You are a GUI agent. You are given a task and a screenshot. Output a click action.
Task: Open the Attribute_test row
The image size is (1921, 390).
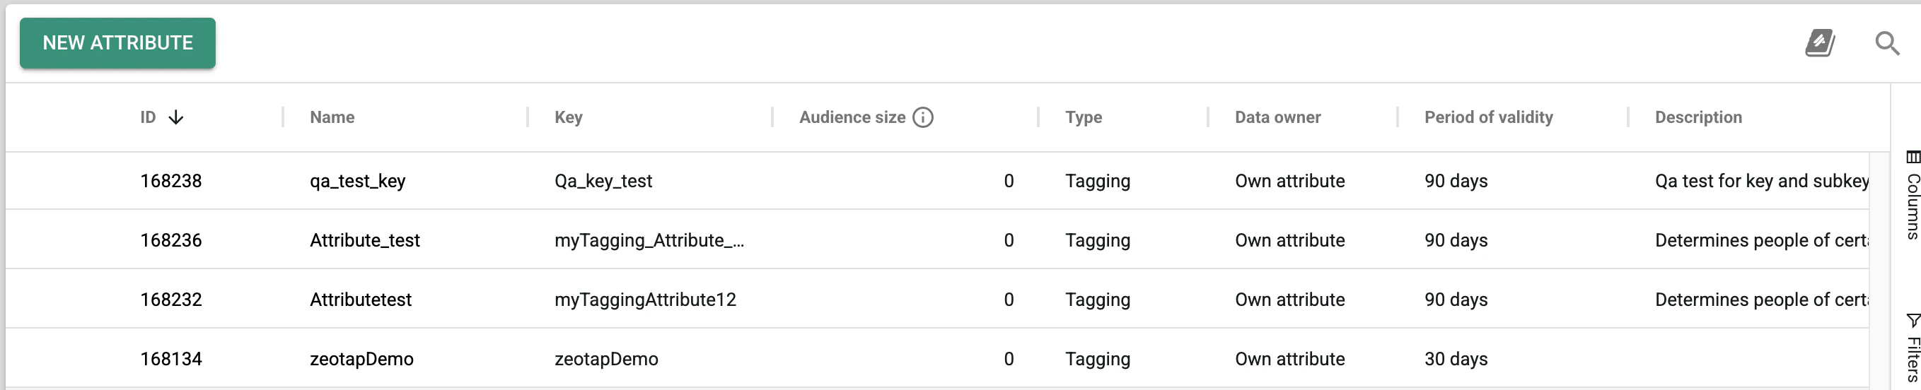click(937, 240)
